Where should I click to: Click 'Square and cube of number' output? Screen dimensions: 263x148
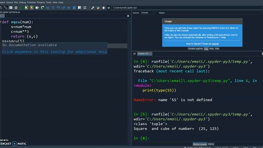(176, 129)
